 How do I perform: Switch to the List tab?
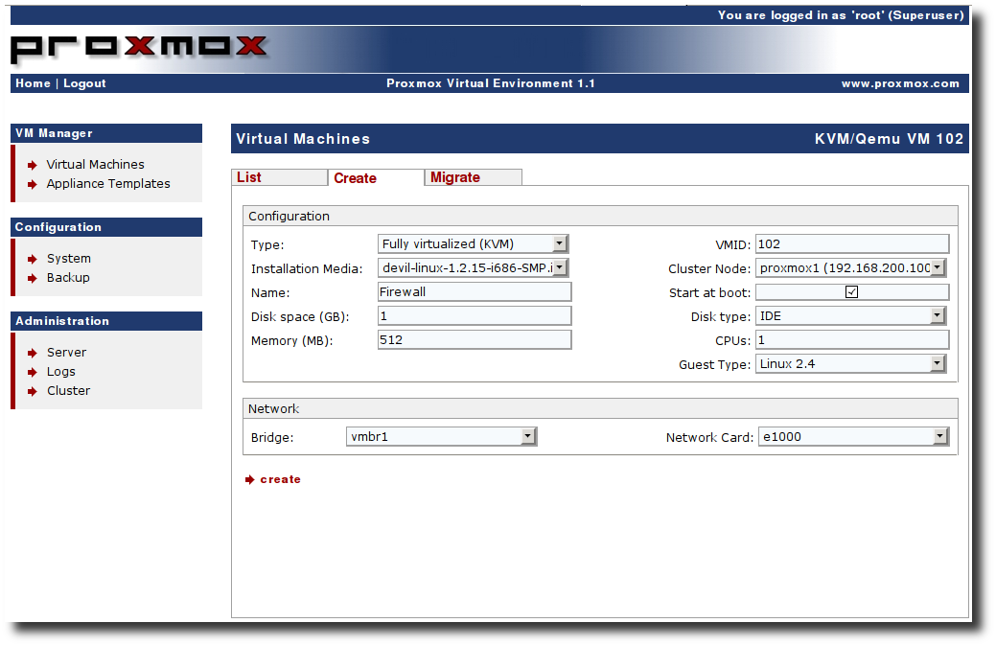point(280,177)
